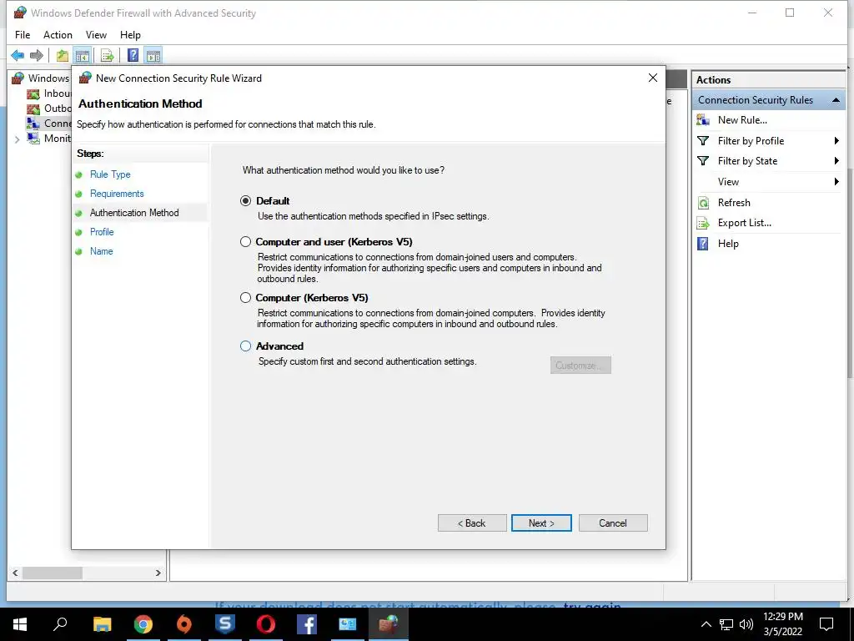Click the firewall app taskbar icon
This screenshot has height=641, width=854.
click(389, 624)
